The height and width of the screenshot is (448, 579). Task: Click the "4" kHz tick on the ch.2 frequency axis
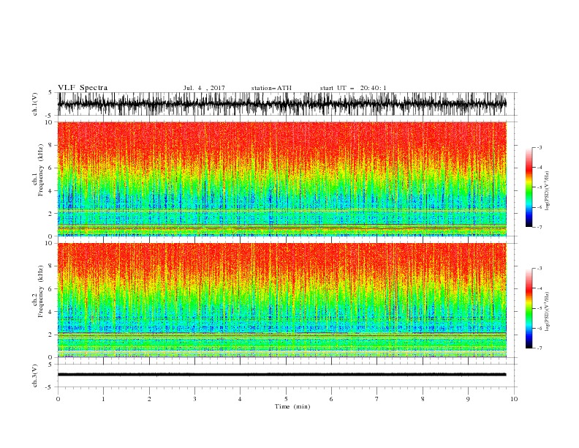click(50, 312)
